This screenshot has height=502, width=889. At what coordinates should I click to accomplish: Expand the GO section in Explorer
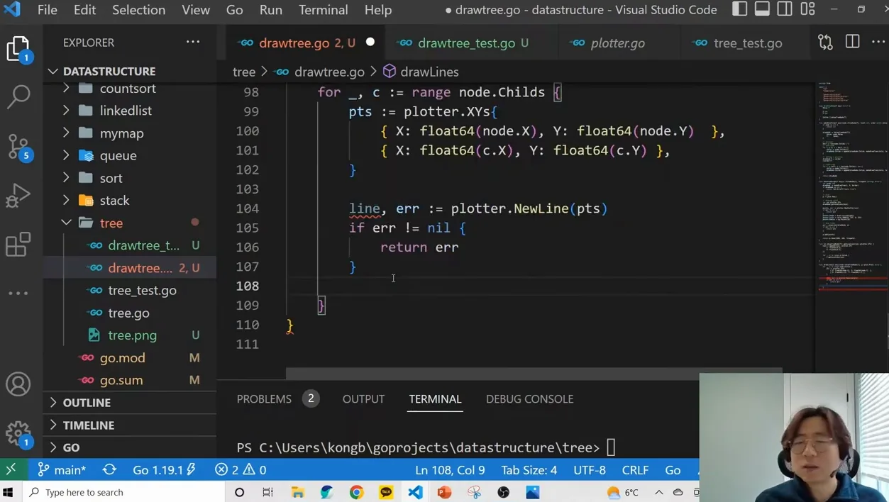click(130, 447)
